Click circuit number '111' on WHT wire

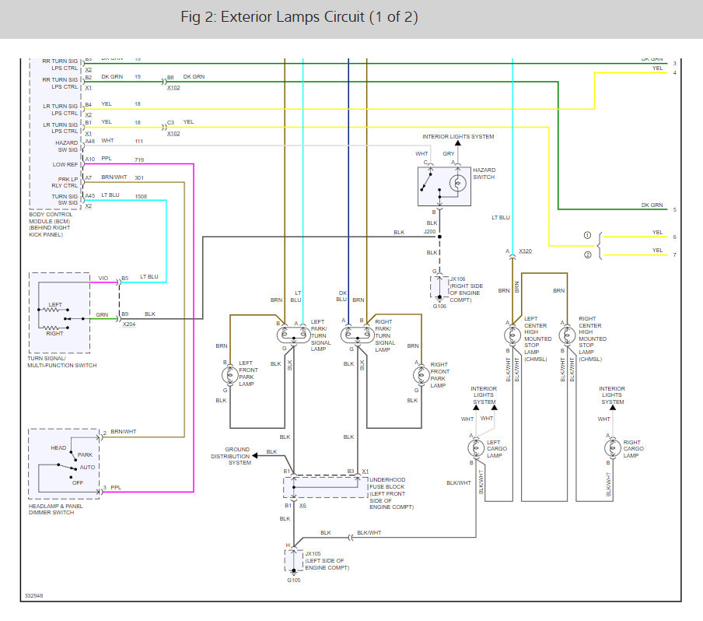139,142
